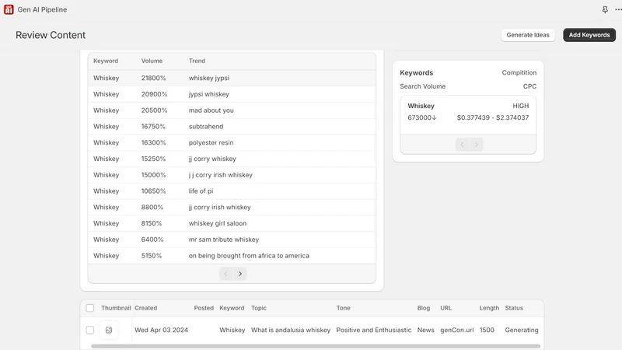The width and height of the screenshot is (622, 350).
Task: Open thumbnail image of Wed Apr 03 2024 row
Action: point(109,330)
